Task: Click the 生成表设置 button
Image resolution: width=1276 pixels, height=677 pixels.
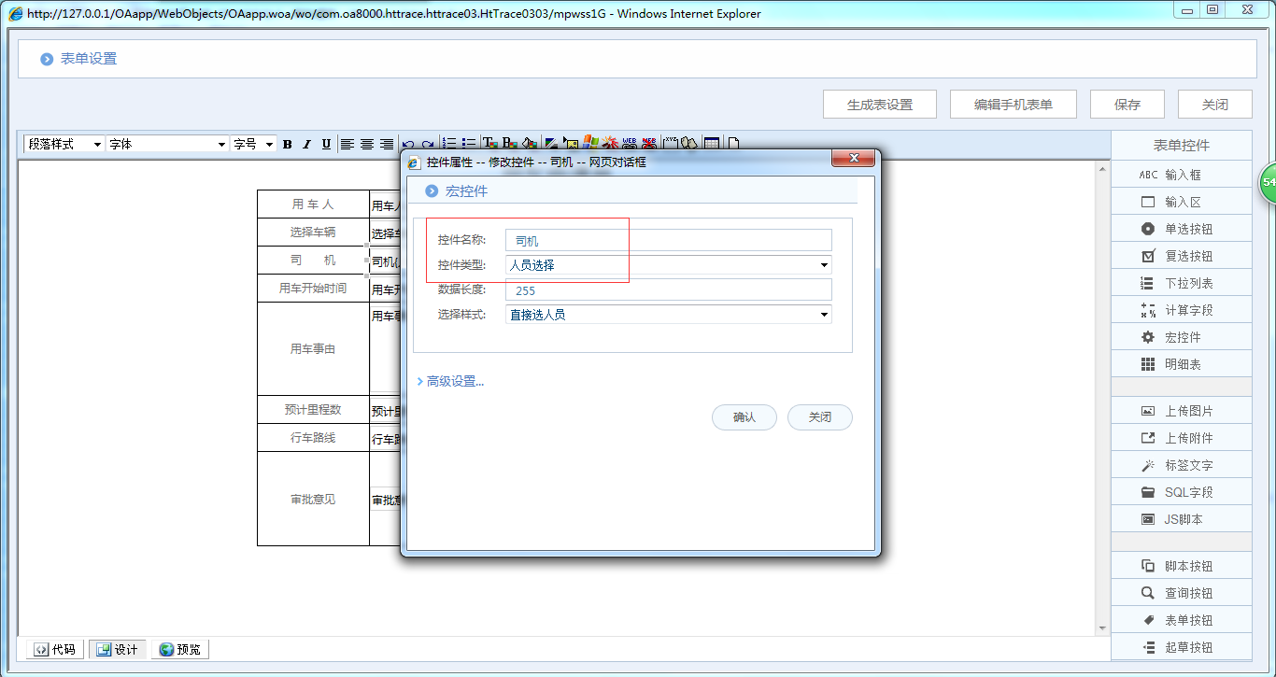Action: (879, 105)
